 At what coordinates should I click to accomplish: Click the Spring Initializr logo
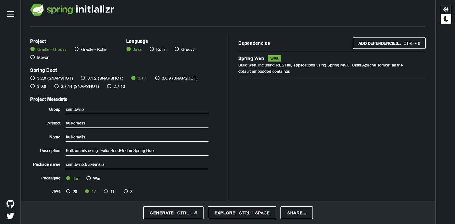pyautogui.click(x=72, y=9)
